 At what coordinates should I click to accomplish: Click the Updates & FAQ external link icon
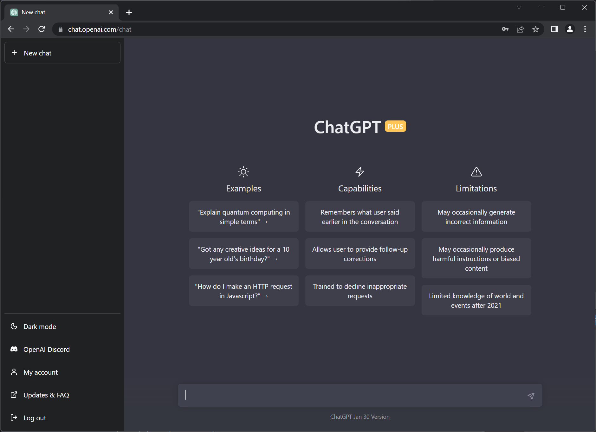pyautogui.click(x=14, y=395)
